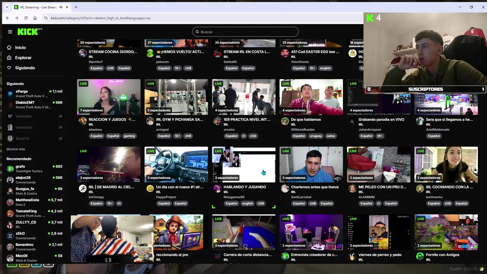Viewport: 487px width, 274px height.
Task: Open offline channel imantado
Action: pos(34,127)
